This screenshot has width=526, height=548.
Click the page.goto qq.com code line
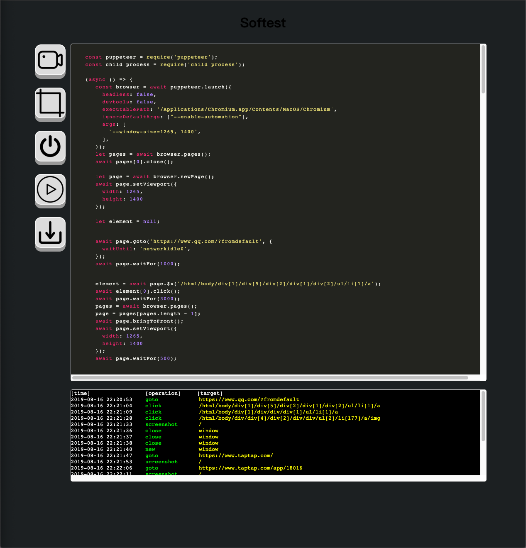click(x=184, y=242)
